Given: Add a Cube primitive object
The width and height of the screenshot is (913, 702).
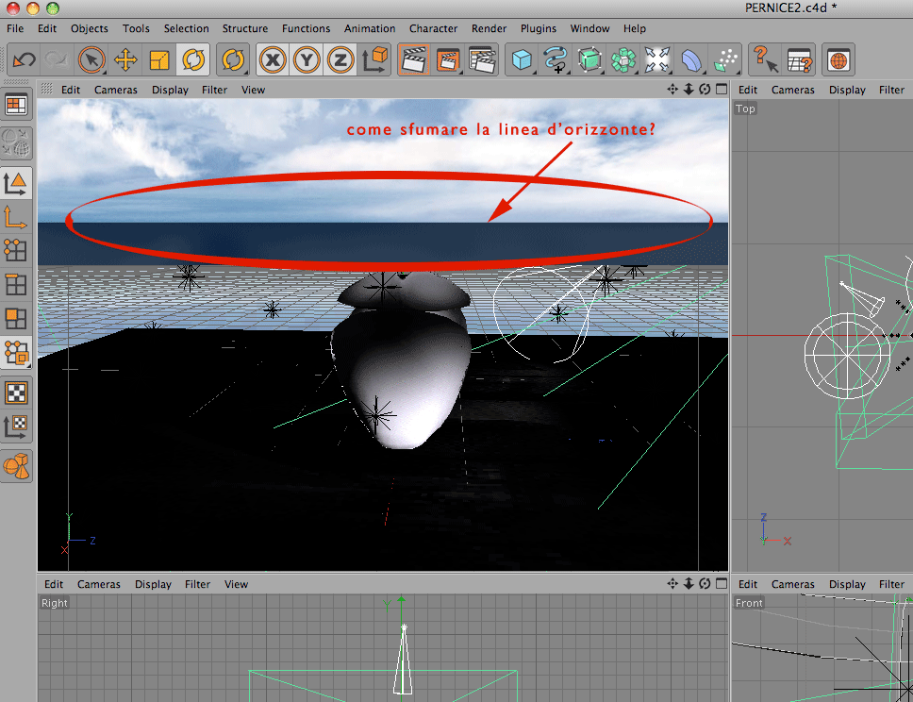Looking at the screenshot, I should click(522, 60).
